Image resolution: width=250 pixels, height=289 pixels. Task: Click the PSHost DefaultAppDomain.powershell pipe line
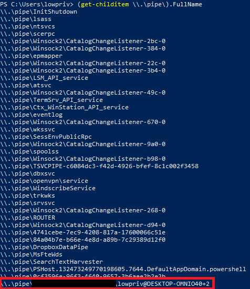coord(123,269)
